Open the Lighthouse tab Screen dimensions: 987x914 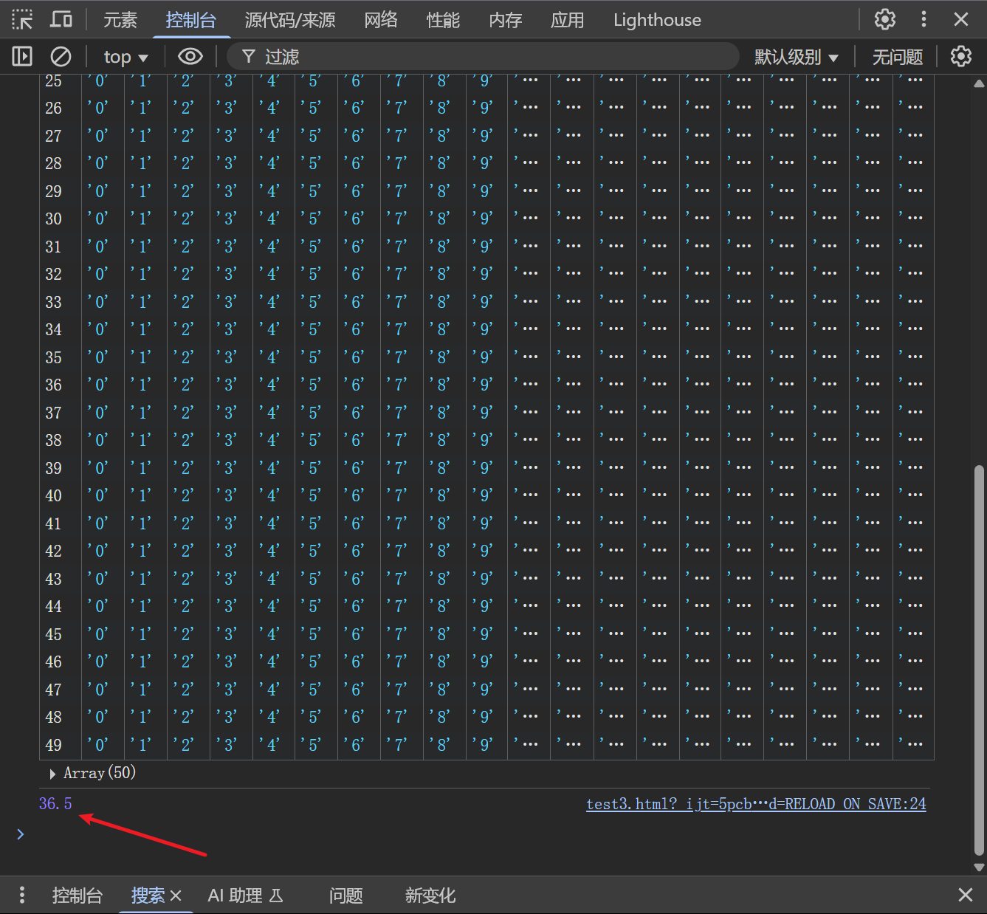657,20
